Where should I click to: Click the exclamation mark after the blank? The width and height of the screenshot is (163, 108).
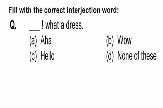pyautogui.click(x=42, y=25)
